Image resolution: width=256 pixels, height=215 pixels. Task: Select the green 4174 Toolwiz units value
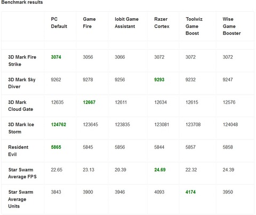pyautogui.click(x=190, y=192)
